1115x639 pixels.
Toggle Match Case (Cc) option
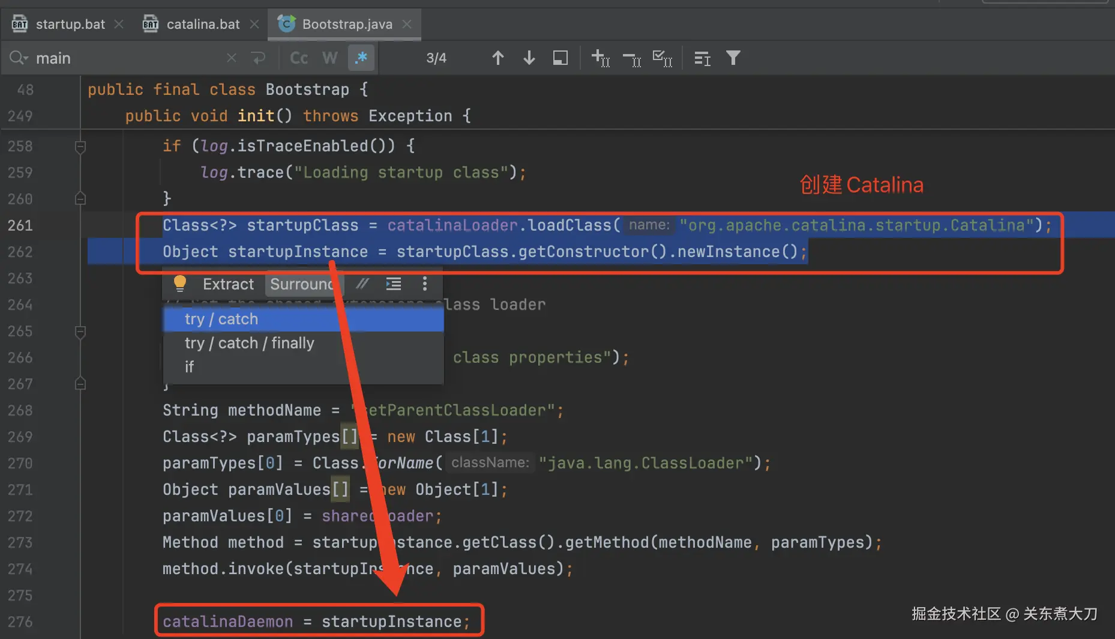tap(299, 58)
